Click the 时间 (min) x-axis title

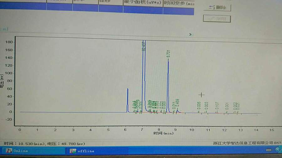[163, 133]
